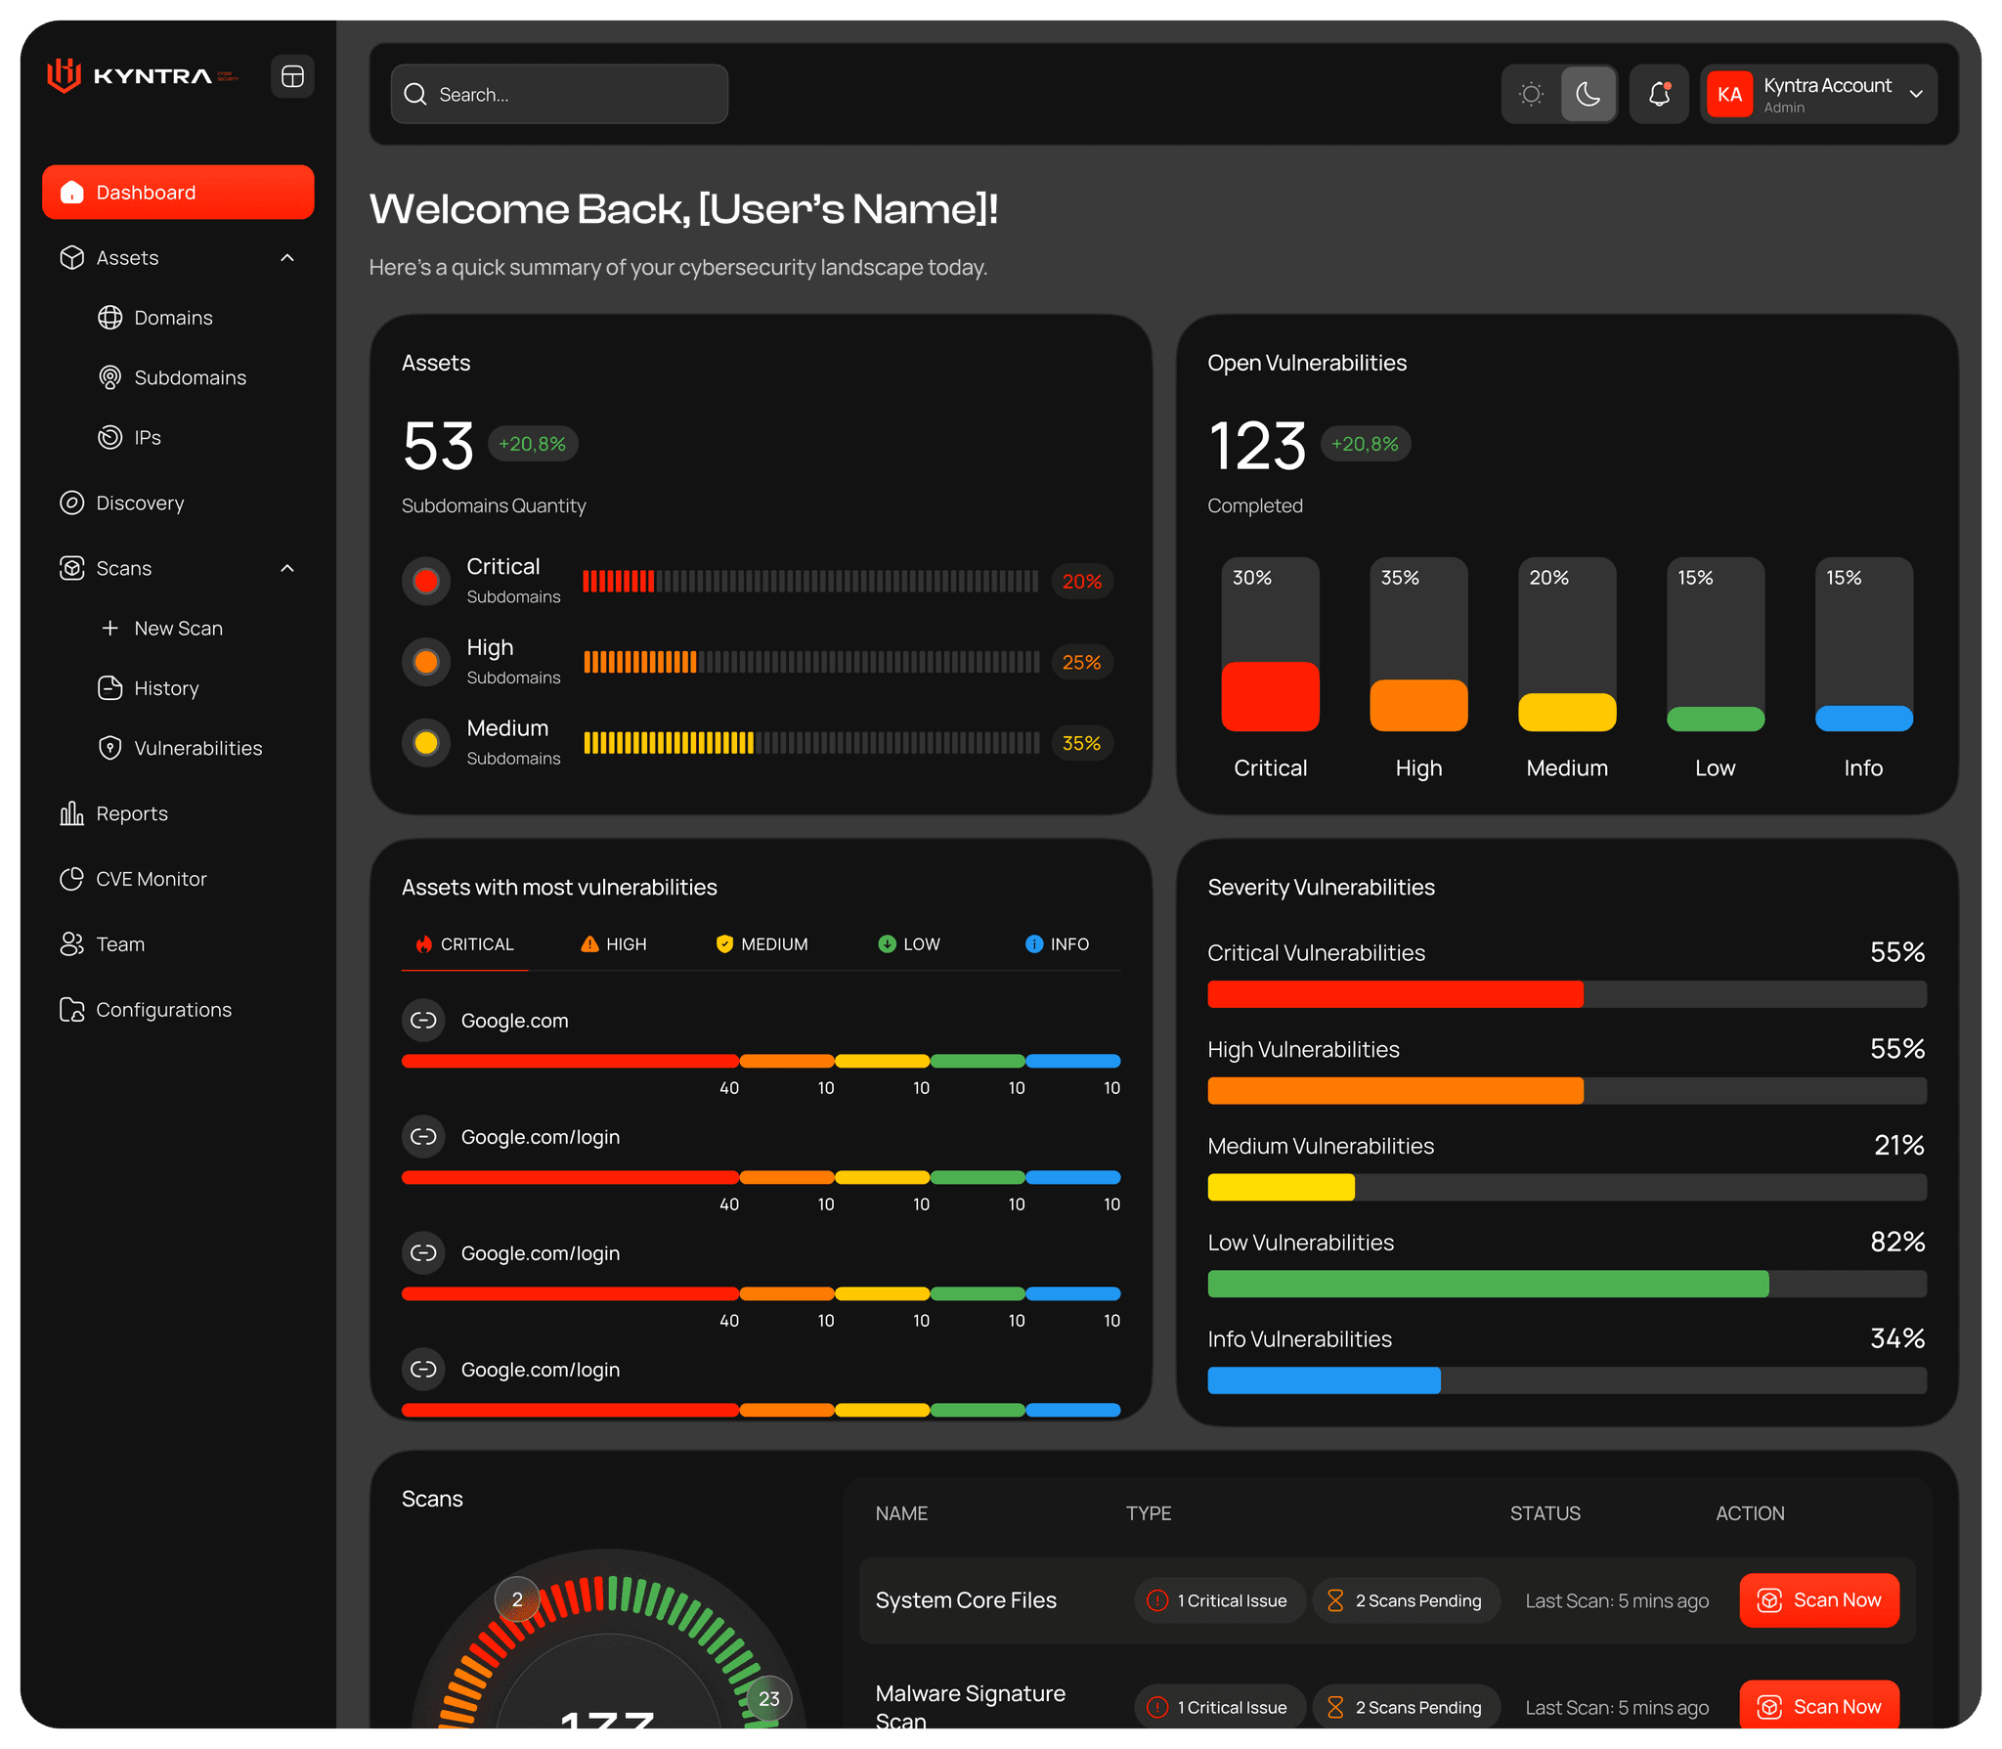The height and width of the screenshot is (1749, 2002).
Task: Enable dark mode with the moon toggle
Action: click(x=1589, y=94)
